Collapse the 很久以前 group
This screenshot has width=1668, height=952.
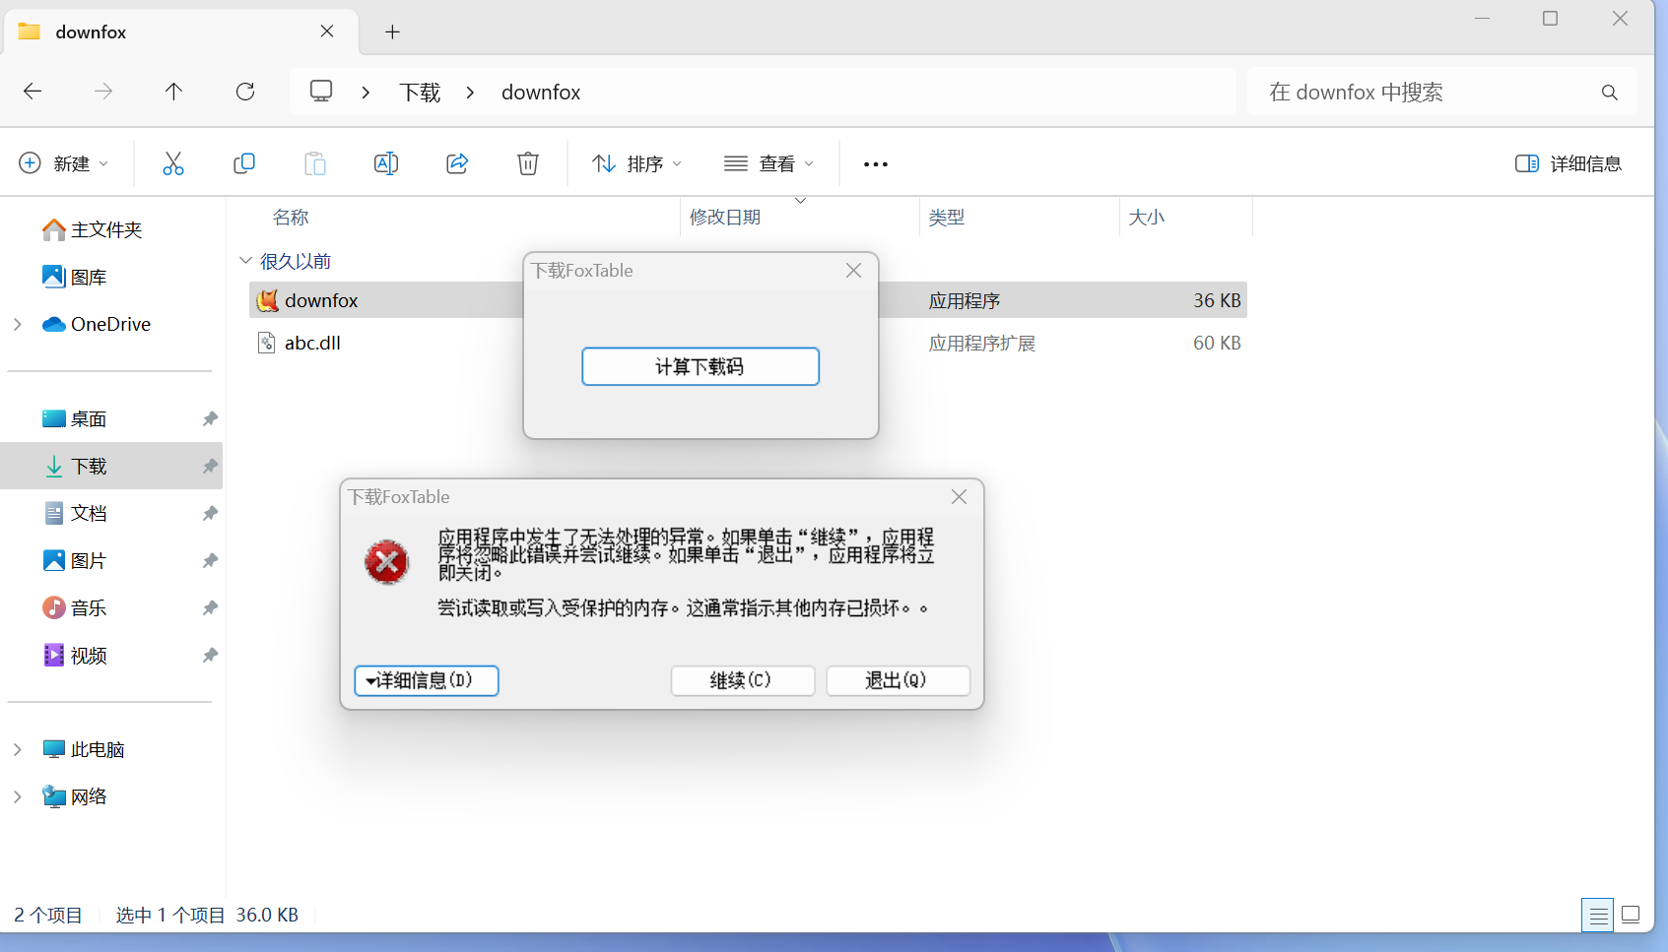[245, 261]
